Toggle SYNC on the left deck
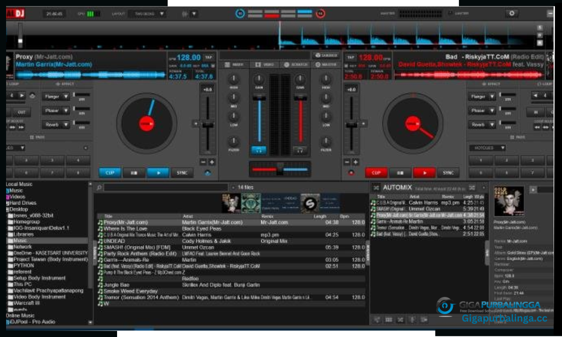Screen dimensions: 562x337 pyautogui.click(x=182, y=173)
